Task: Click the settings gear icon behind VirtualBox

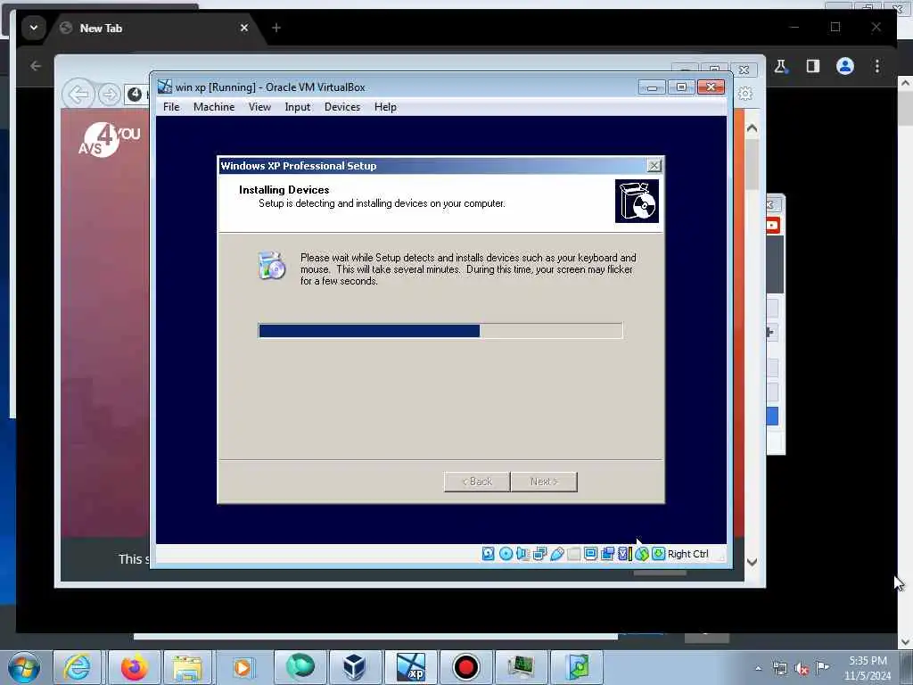Action: pyautogui.click(x=745, y=93)
